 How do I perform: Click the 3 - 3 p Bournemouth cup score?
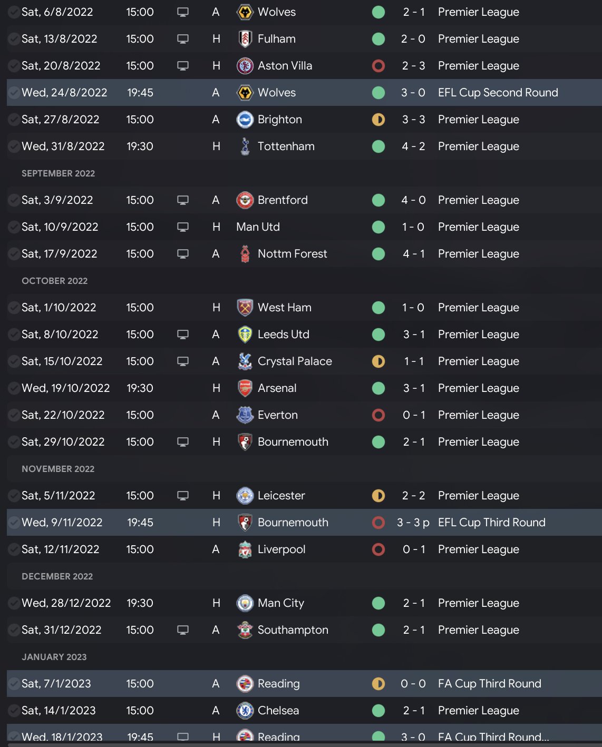point(413,523)
